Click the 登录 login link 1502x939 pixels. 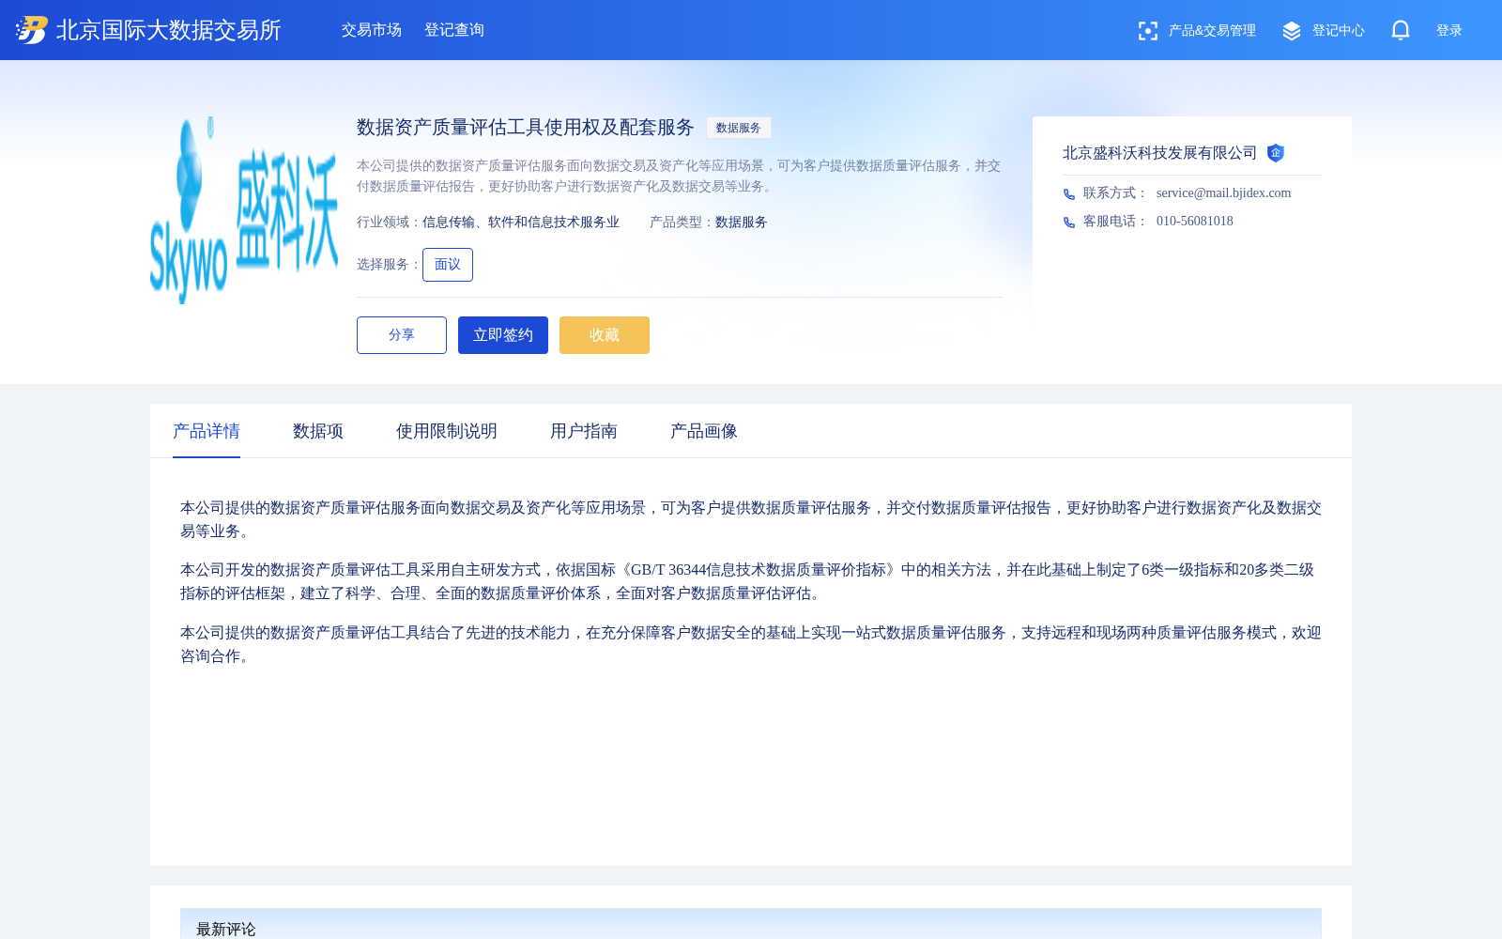coord(1449,31)
